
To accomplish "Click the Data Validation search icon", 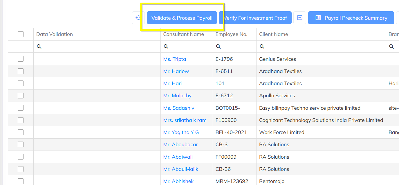I will point(39,47).
